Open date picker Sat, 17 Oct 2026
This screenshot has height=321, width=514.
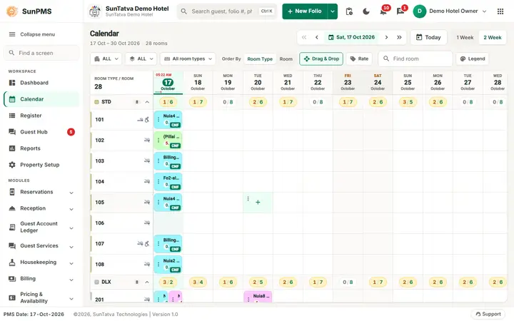click(x=351, y=37)
